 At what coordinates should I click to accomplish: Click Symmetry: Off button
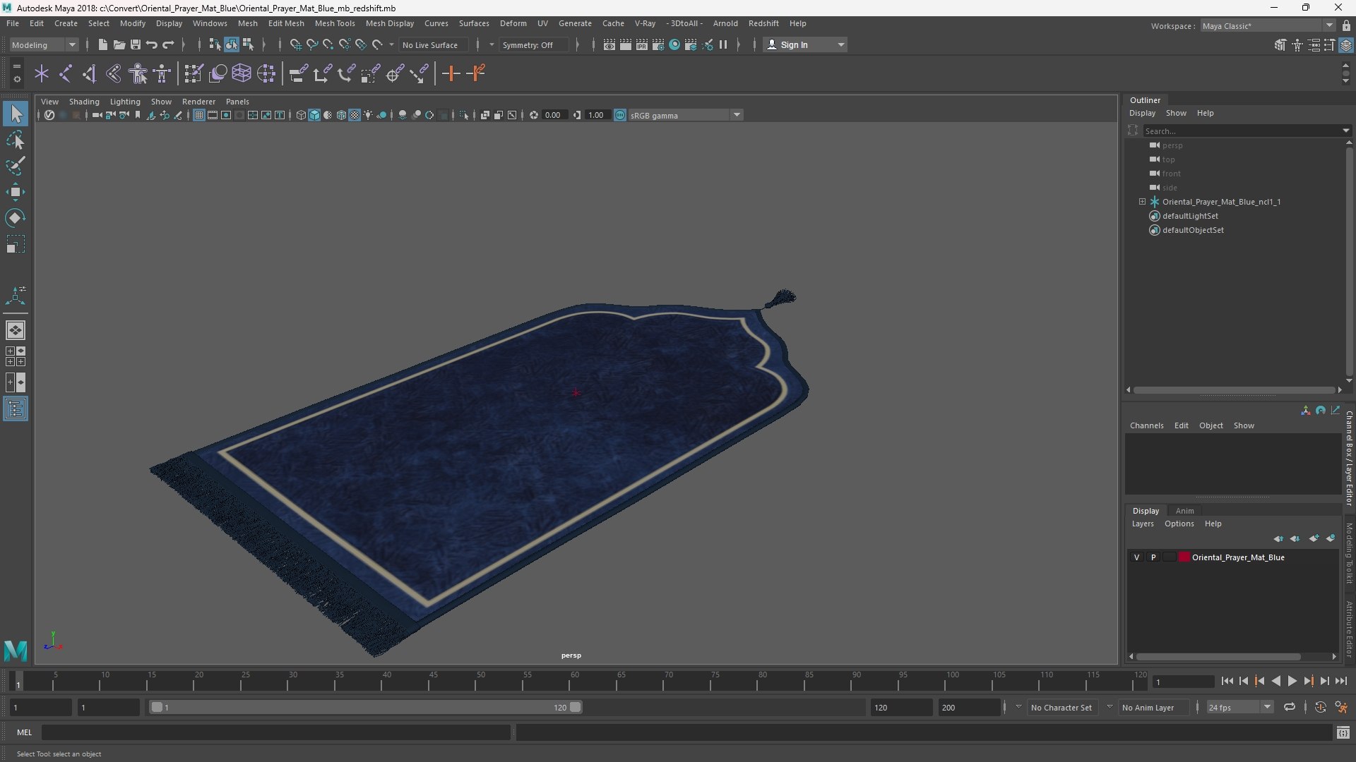[533, 44]
